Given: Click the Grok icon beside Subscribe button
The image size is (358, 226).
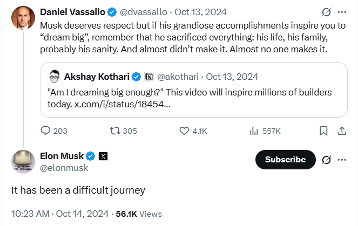Looking at the screenshot, I should tap(326, 160).
